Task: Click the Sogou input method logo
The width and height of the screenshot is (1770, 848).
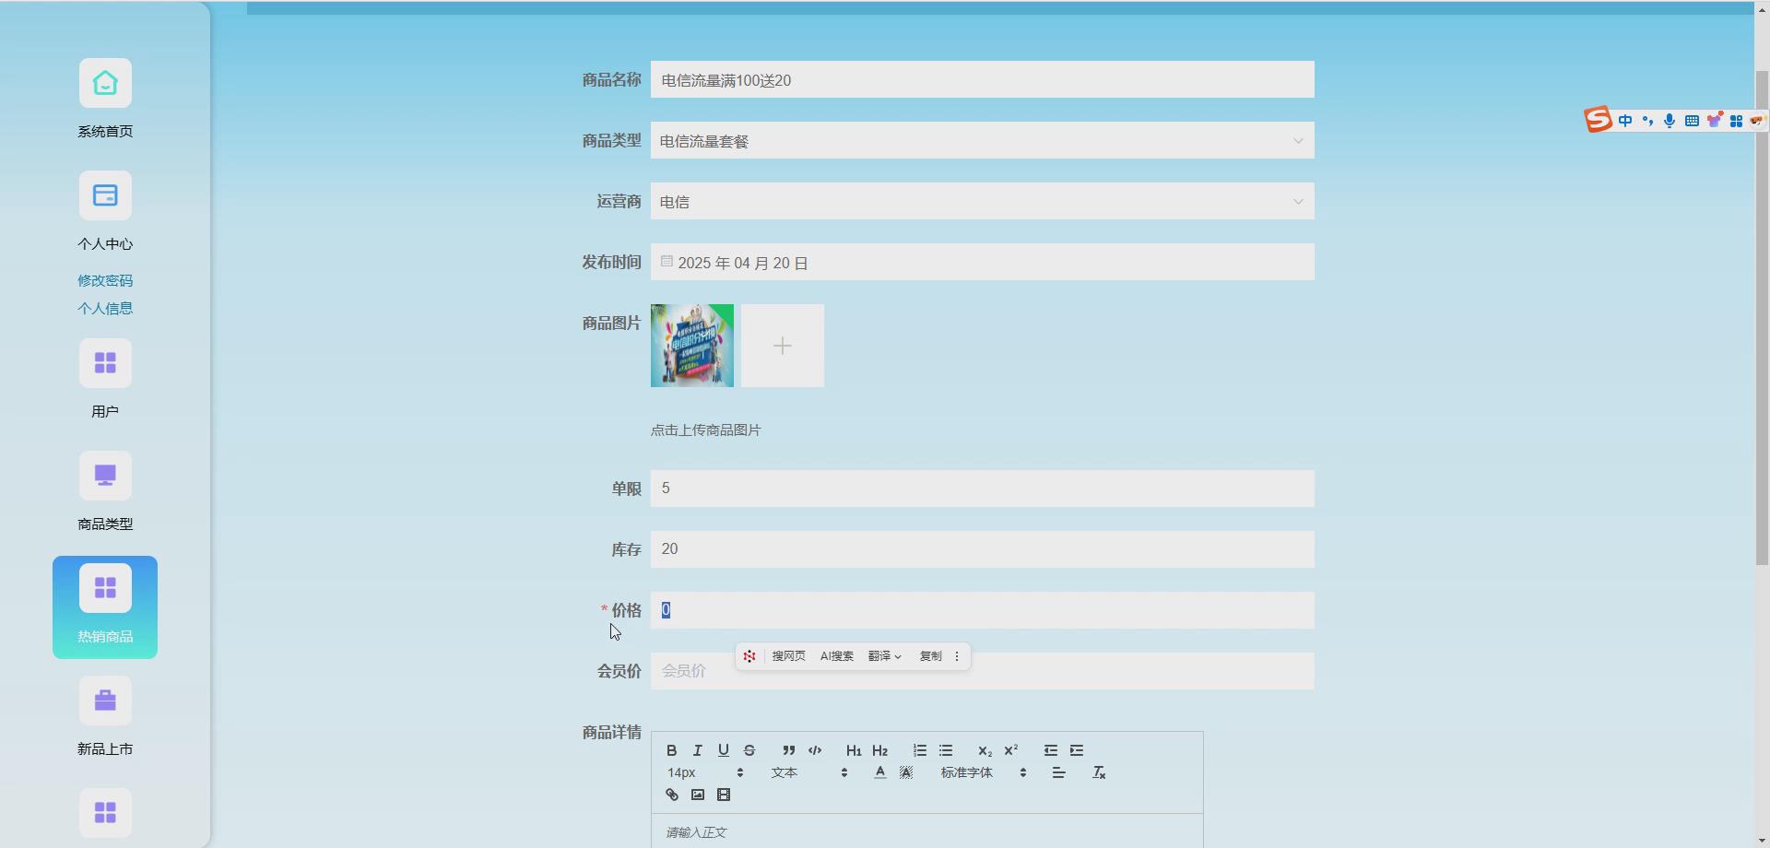Action: (x=1599, y=120)
